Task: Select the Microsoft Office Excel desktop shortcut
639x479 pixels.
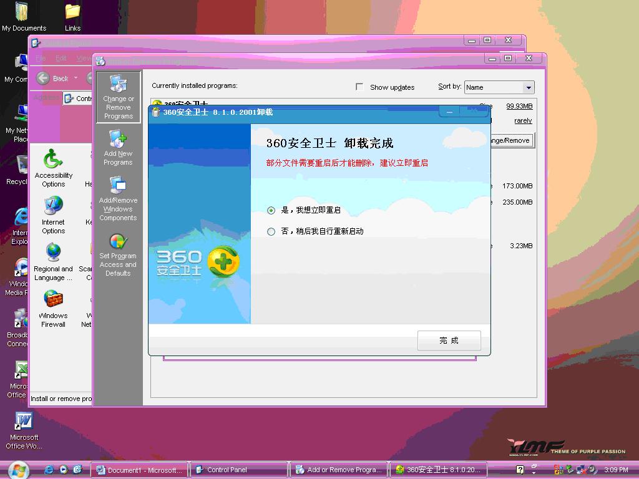Action: pyautogui.click(x=18, y=380)
